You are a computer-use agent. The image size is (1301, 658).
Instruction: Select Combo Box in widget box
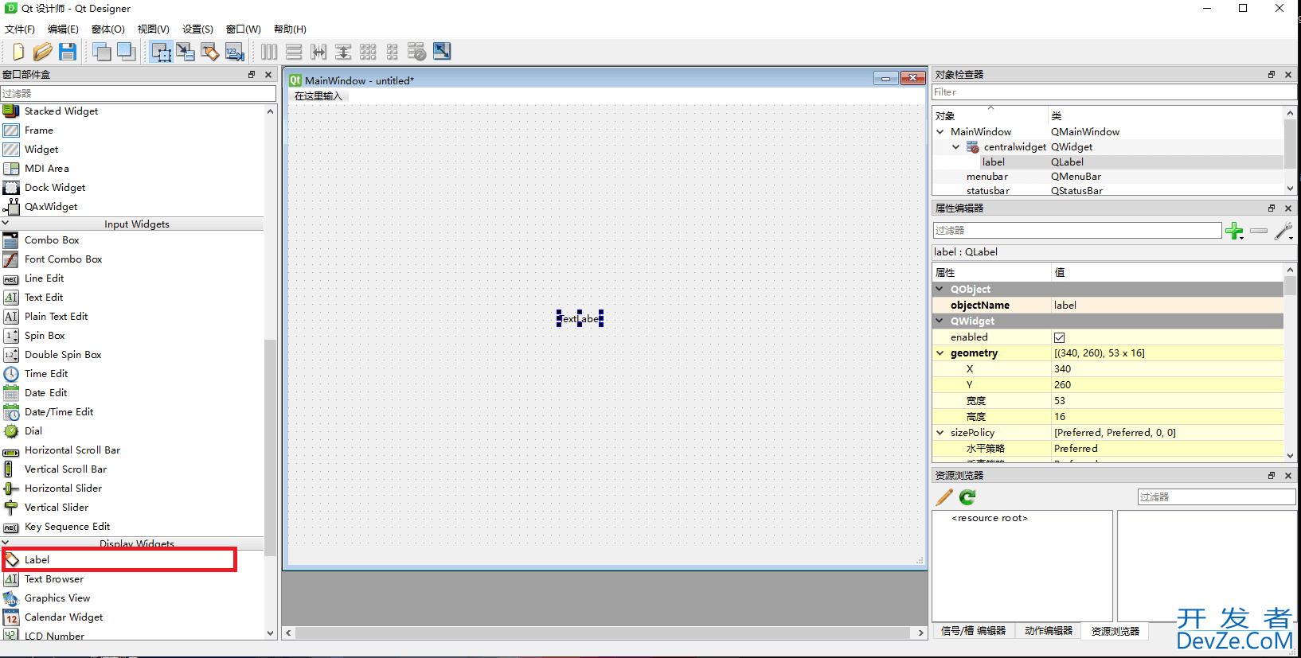tap(132, 240)
